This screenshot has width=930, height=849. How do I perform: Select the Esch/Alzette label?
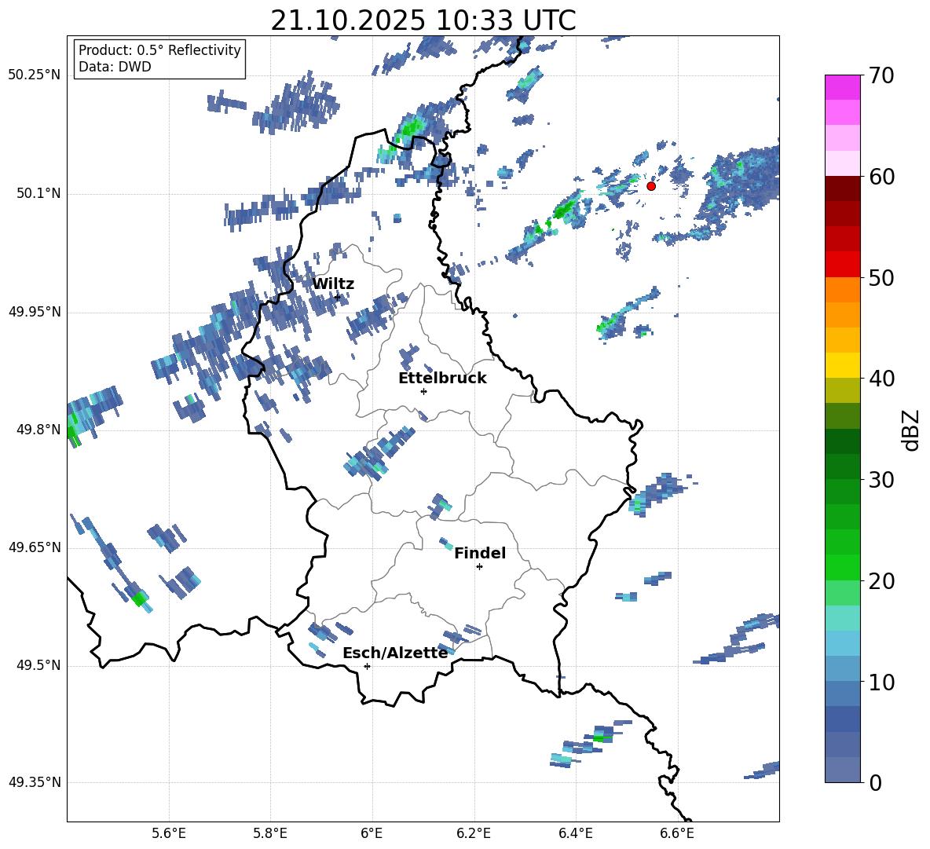tap(395, 653)
